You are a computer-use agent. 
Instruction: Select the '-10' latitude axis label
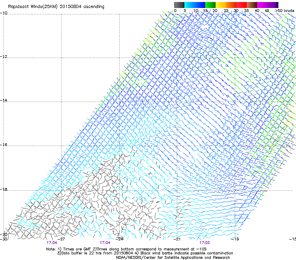[4, 13]
